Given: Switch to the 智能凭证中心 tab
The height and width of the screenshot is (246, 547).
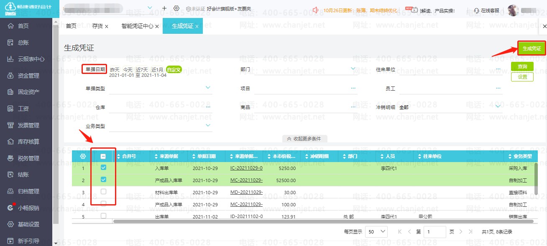Looking at the screenshot, I should pyautogui.click(x=137, y=26).
